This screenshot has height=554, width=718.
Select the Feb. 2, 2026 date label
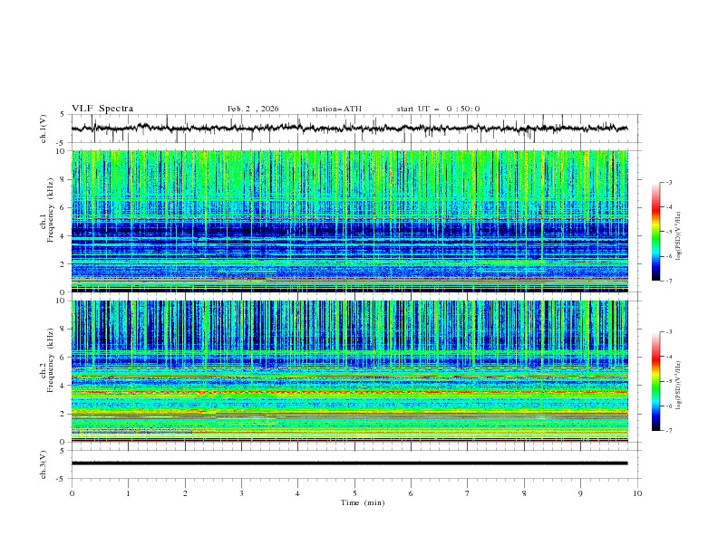[253, 109]
